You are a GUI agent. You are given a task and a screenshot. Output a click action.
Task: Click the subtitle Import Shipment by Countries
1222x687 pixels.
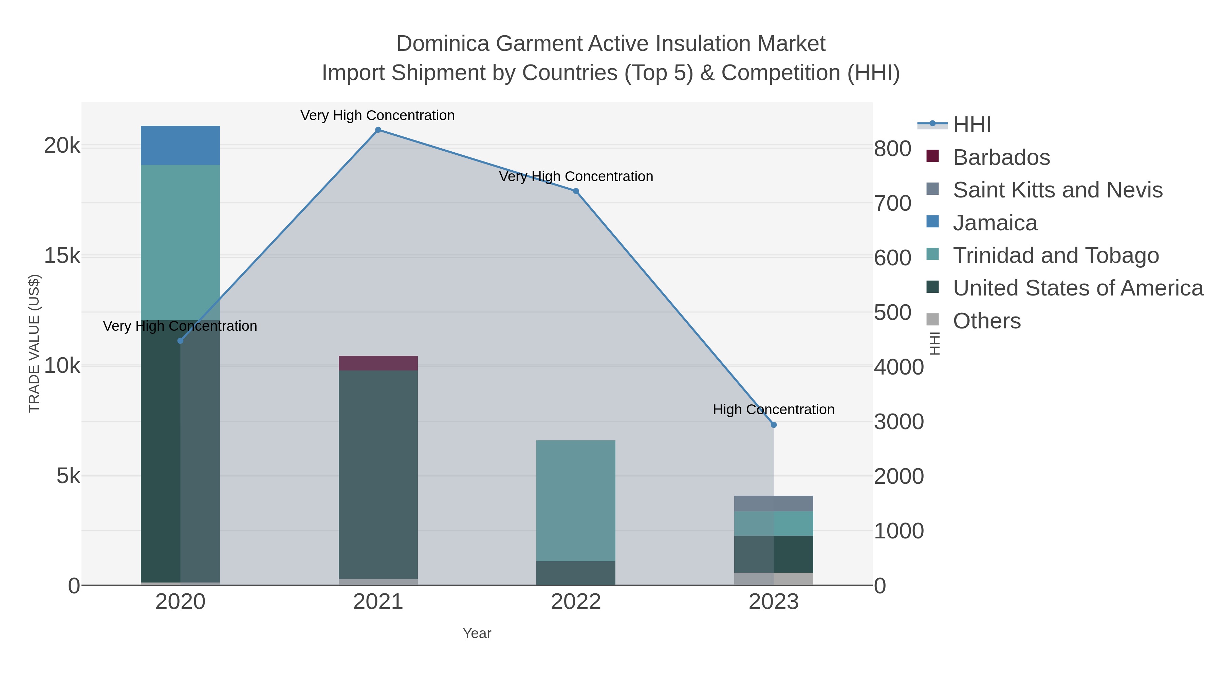[611, 73]
